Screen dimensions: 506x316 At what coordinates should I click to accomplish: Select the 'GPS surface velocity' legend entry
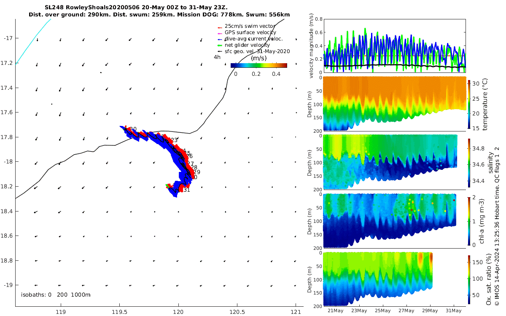[247, 32]
